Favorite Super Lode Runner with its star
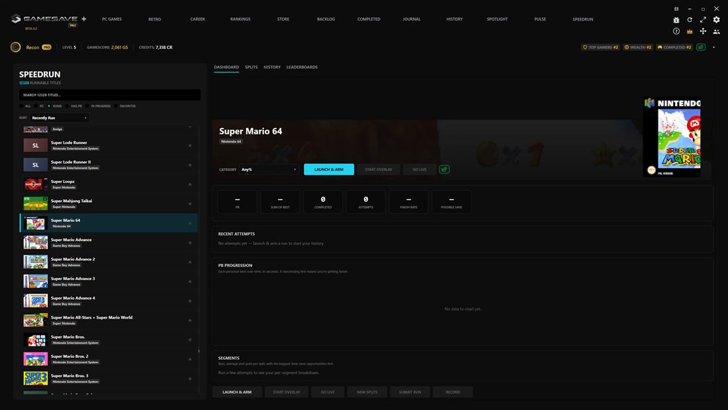The height and width of the screenshot is (410, 728). (190, 146)
